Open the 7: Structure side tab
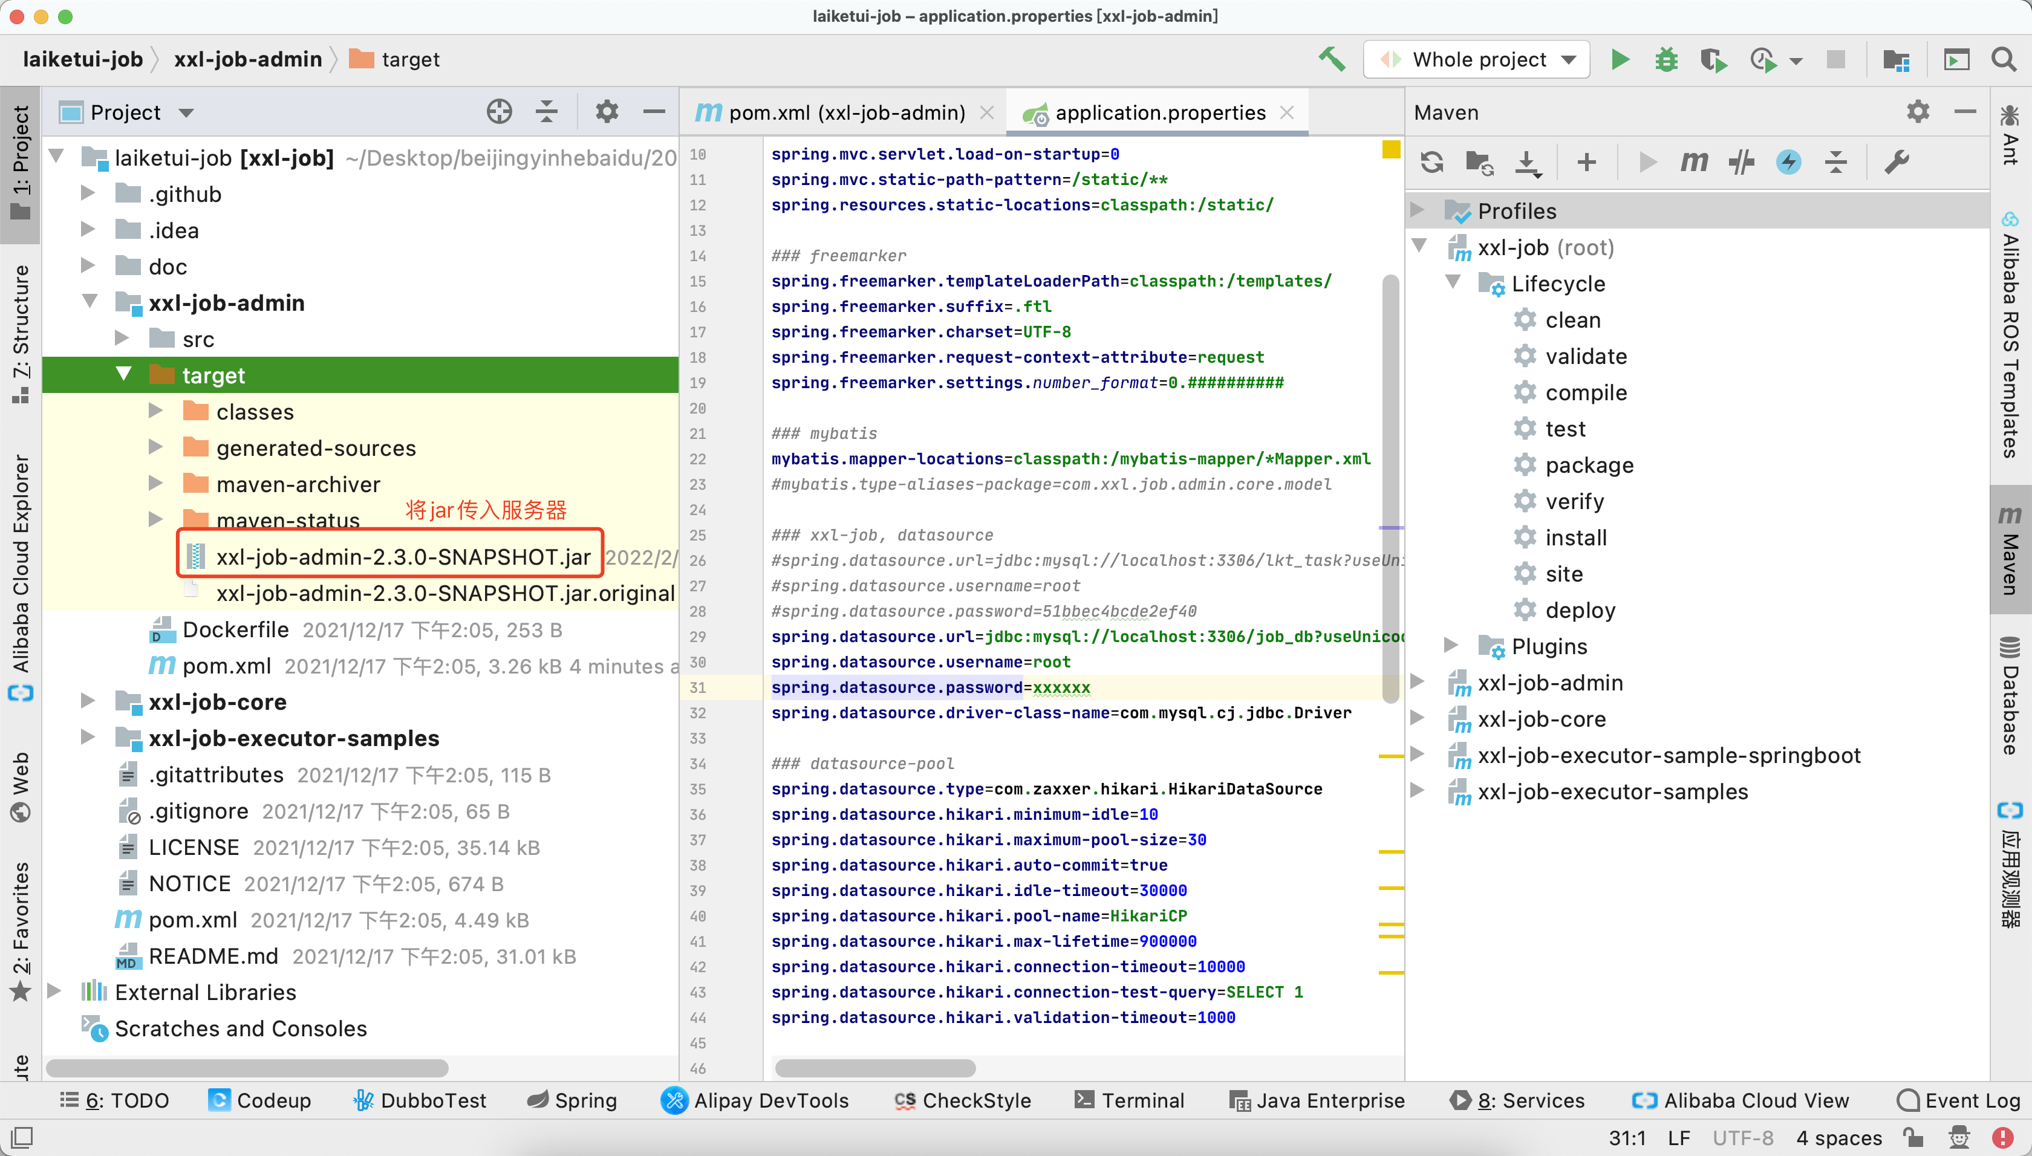 21,334
